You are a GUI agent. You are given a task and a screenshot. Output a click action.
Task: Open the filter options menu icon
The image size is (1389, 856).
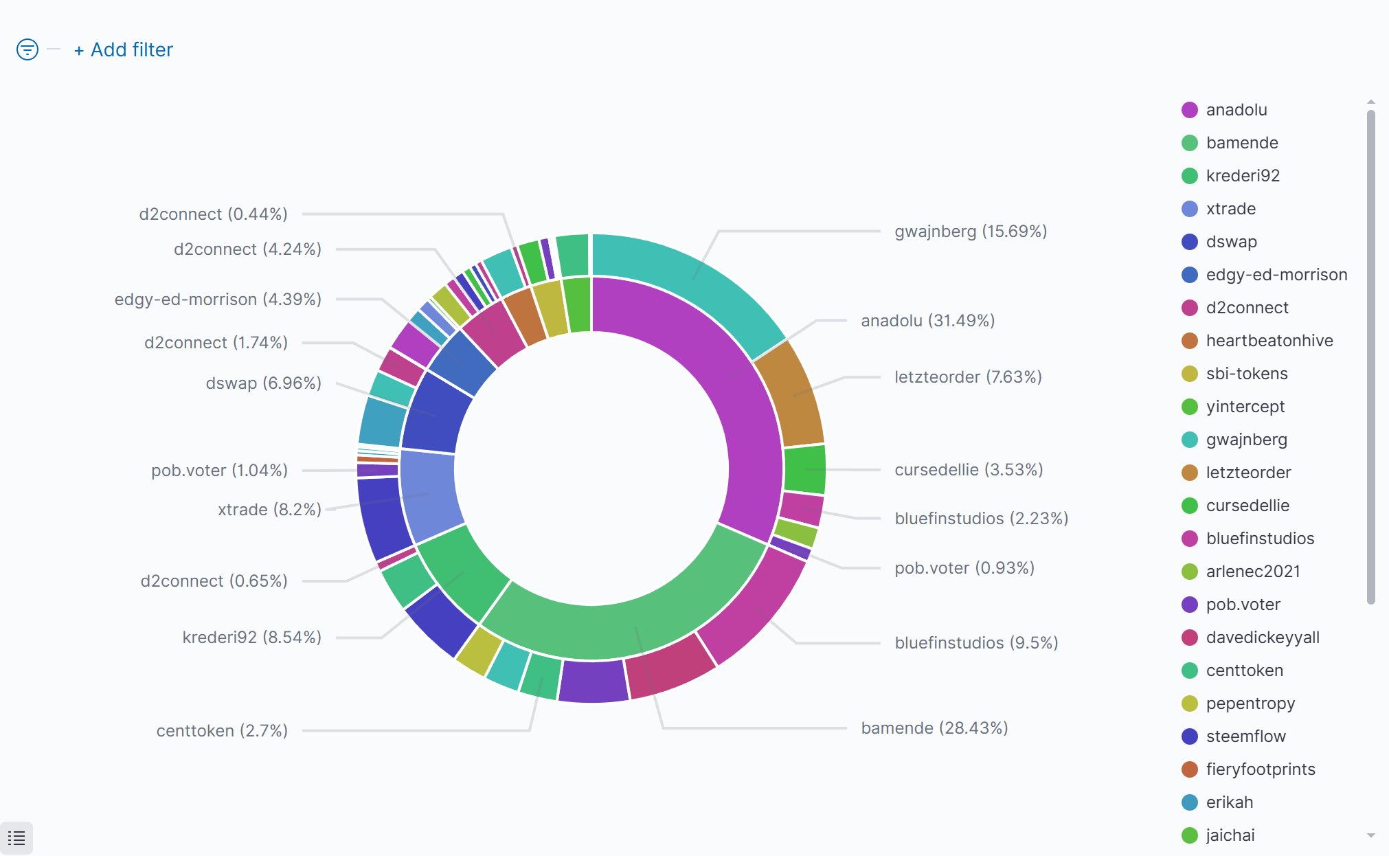[27, 49]
